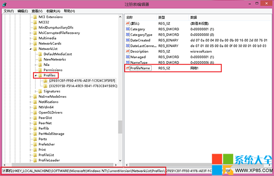Select the MCI32 folder icon

coord(35,22)
